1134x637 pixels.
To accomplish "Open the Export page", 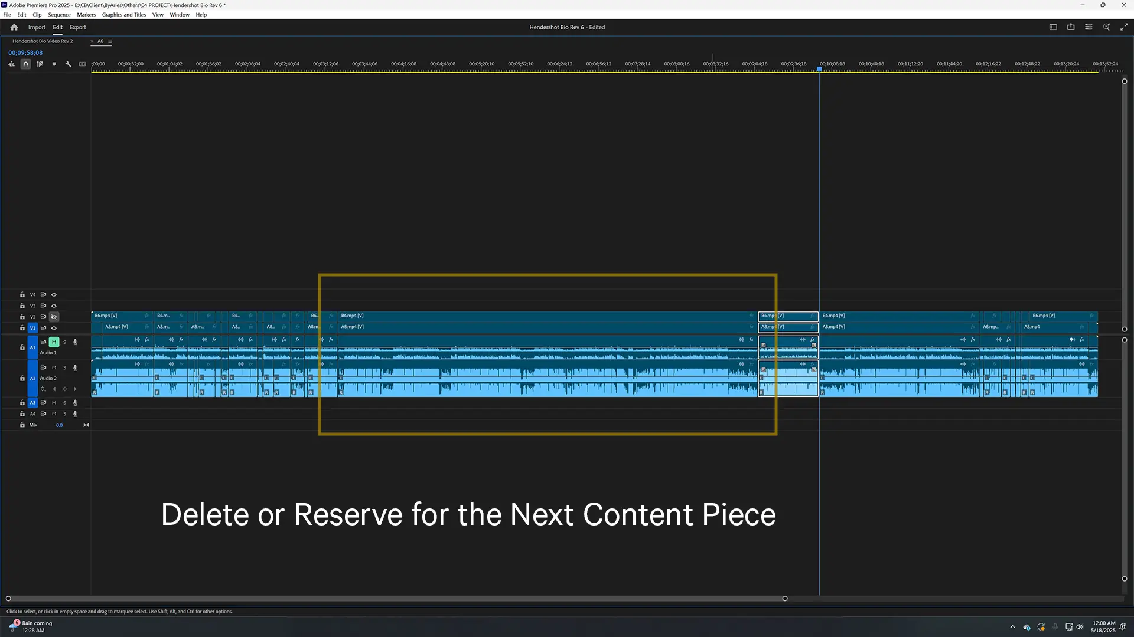I will 77,27.
